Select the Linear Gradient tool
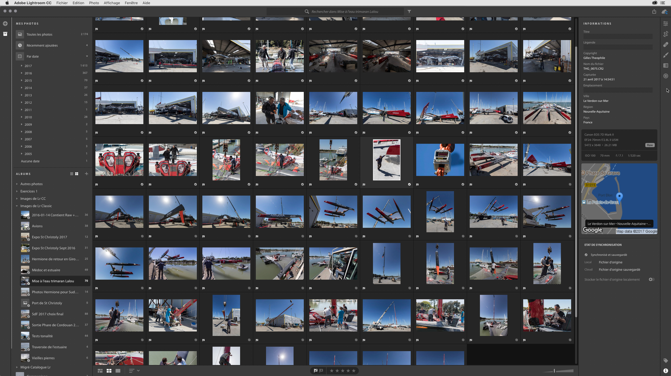Screen dimensions: 671x376 click(665, 65)
